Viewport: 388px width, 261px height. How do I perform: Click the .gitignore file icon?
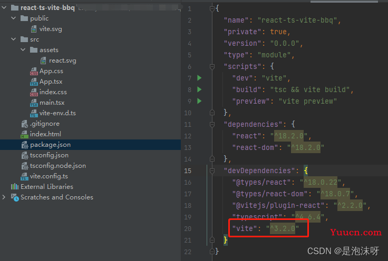tap(24, 124)
